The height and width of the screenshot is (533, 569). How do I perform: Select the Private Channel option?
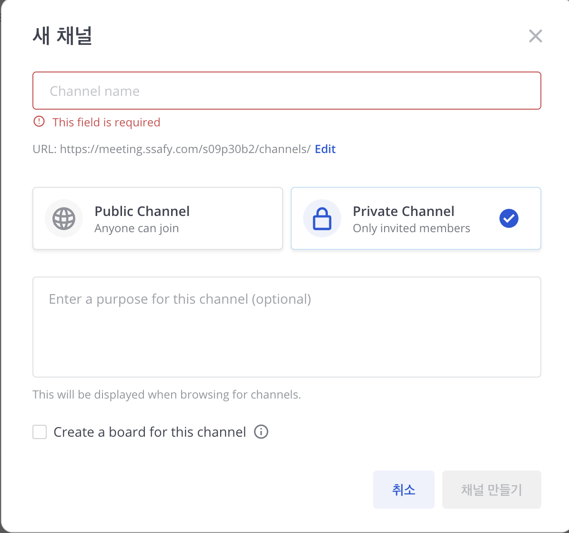[x=416, y=218]
